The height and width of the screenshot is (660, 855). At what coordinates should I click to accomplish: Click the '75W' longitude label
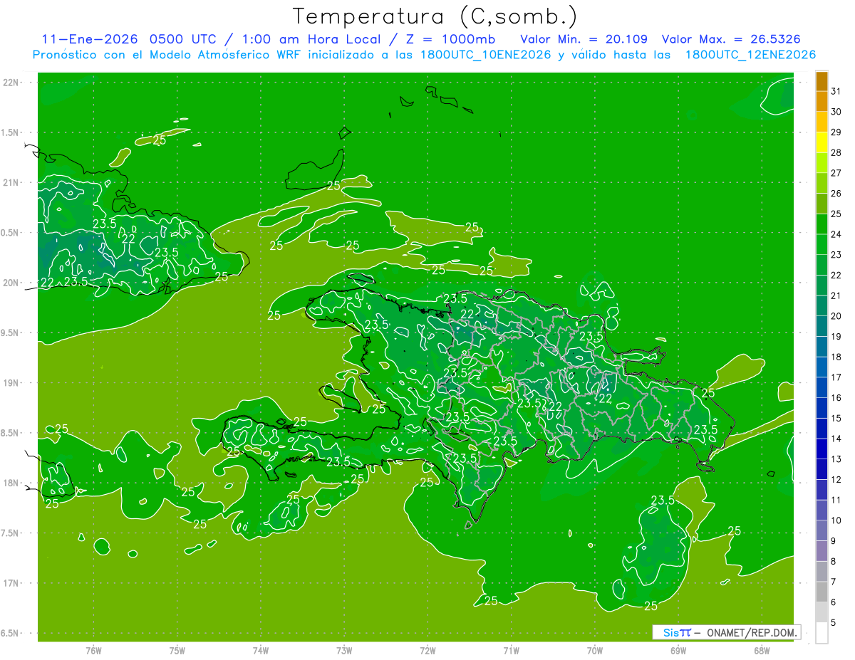tap(177, 651)
